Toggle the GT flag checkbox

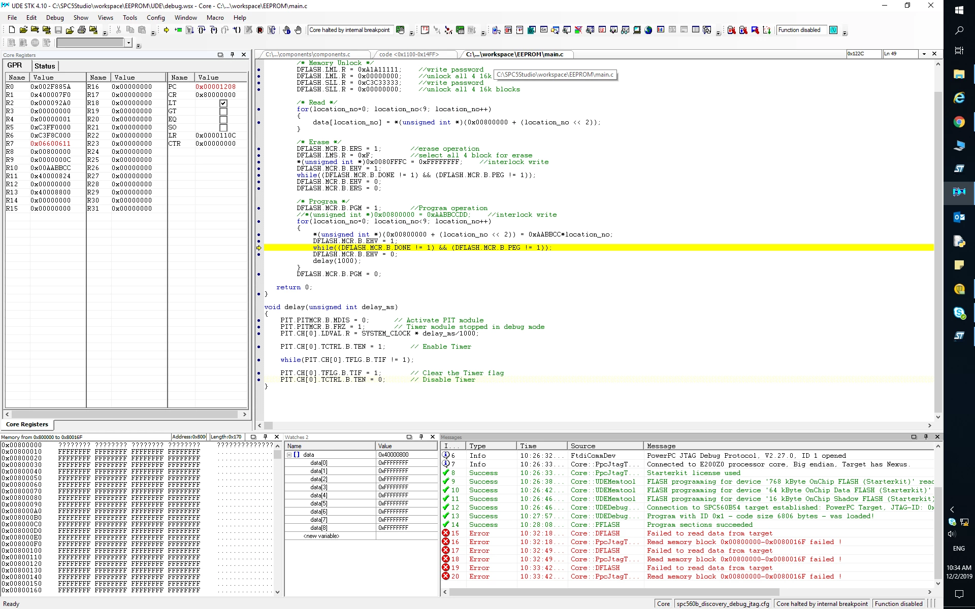pyautogui.click(x=223, y=111)
